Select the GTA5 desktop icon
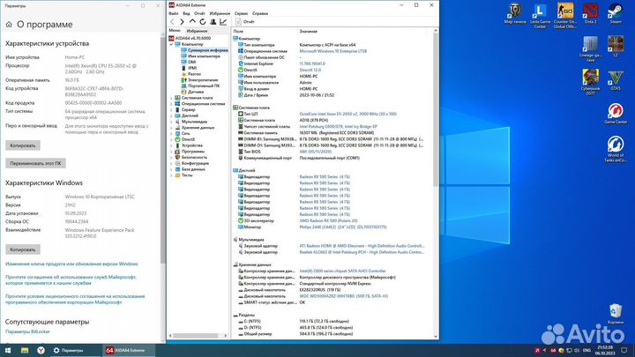 click(616, 80)
